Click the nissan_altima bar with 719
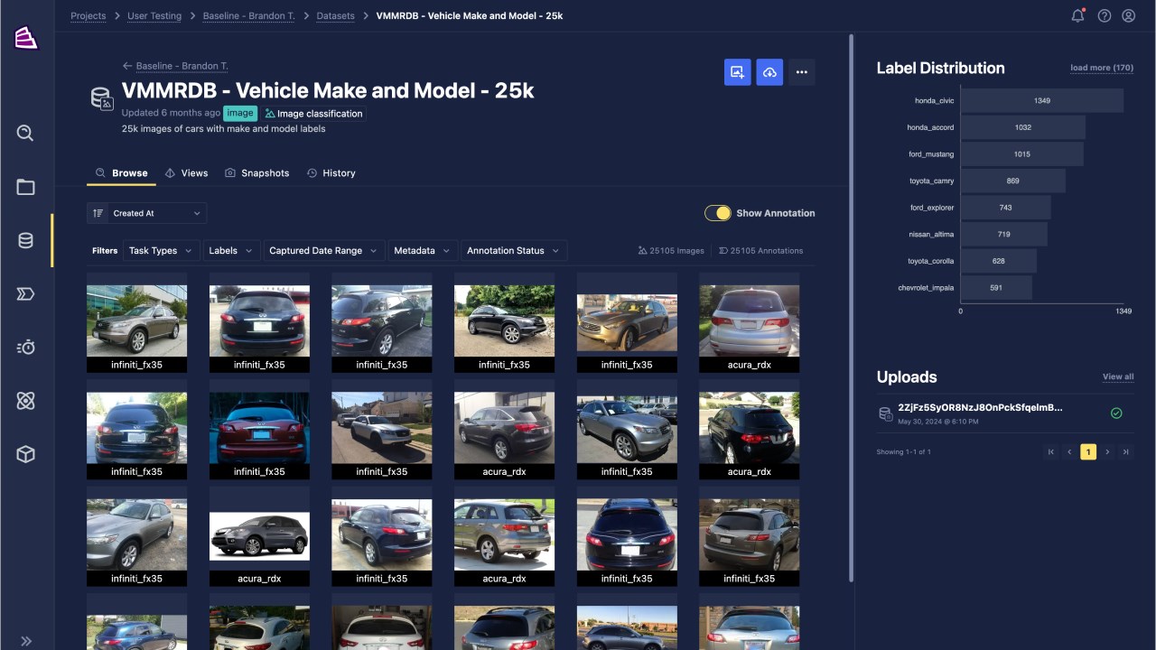Image resolution: width=1156 pixels, height=650 pixels. click(1004, 234)
